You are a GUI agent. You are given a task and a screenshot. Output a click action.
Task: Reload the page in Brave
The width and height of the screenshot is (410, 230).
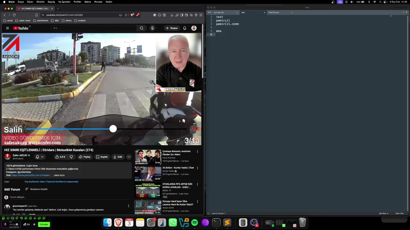14,15
